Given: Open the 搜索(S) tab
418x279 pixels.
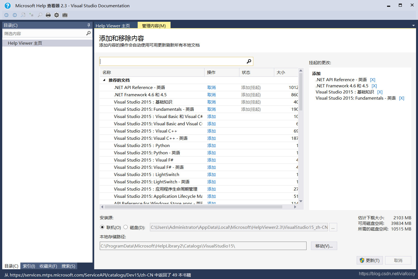Looking at the screenshot, I should tap(68, 266).
